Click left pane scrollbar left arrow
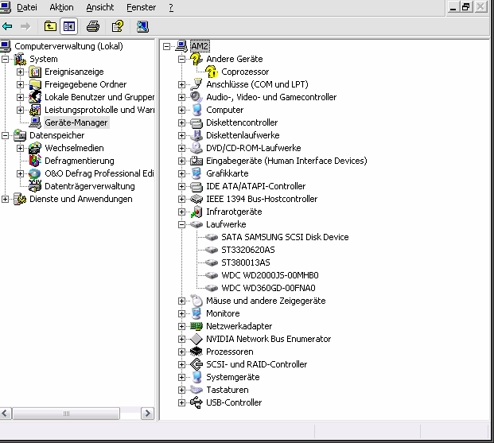The width and height of the screenshot is (494, 443). coord(6,414)
